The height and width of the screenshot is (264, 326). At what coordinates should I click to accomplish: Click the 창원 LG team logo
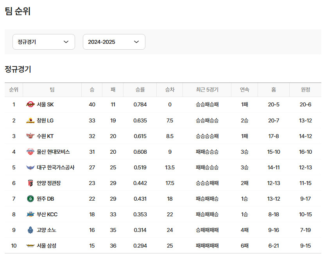[x=30, y=120]
